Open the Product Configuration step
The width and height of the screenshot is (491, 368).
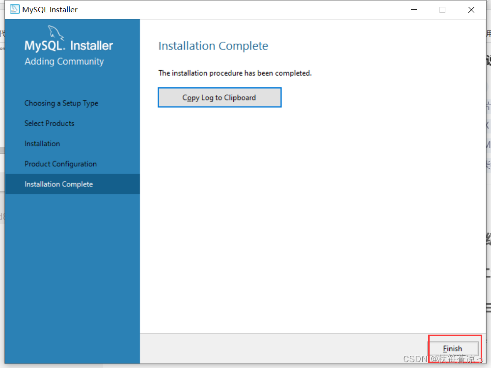[x=61, y=164]
